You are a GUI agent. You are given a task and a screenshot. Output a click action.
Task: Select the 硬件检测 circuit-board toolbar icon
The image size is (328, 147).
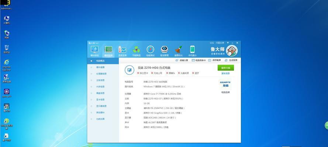108,51
